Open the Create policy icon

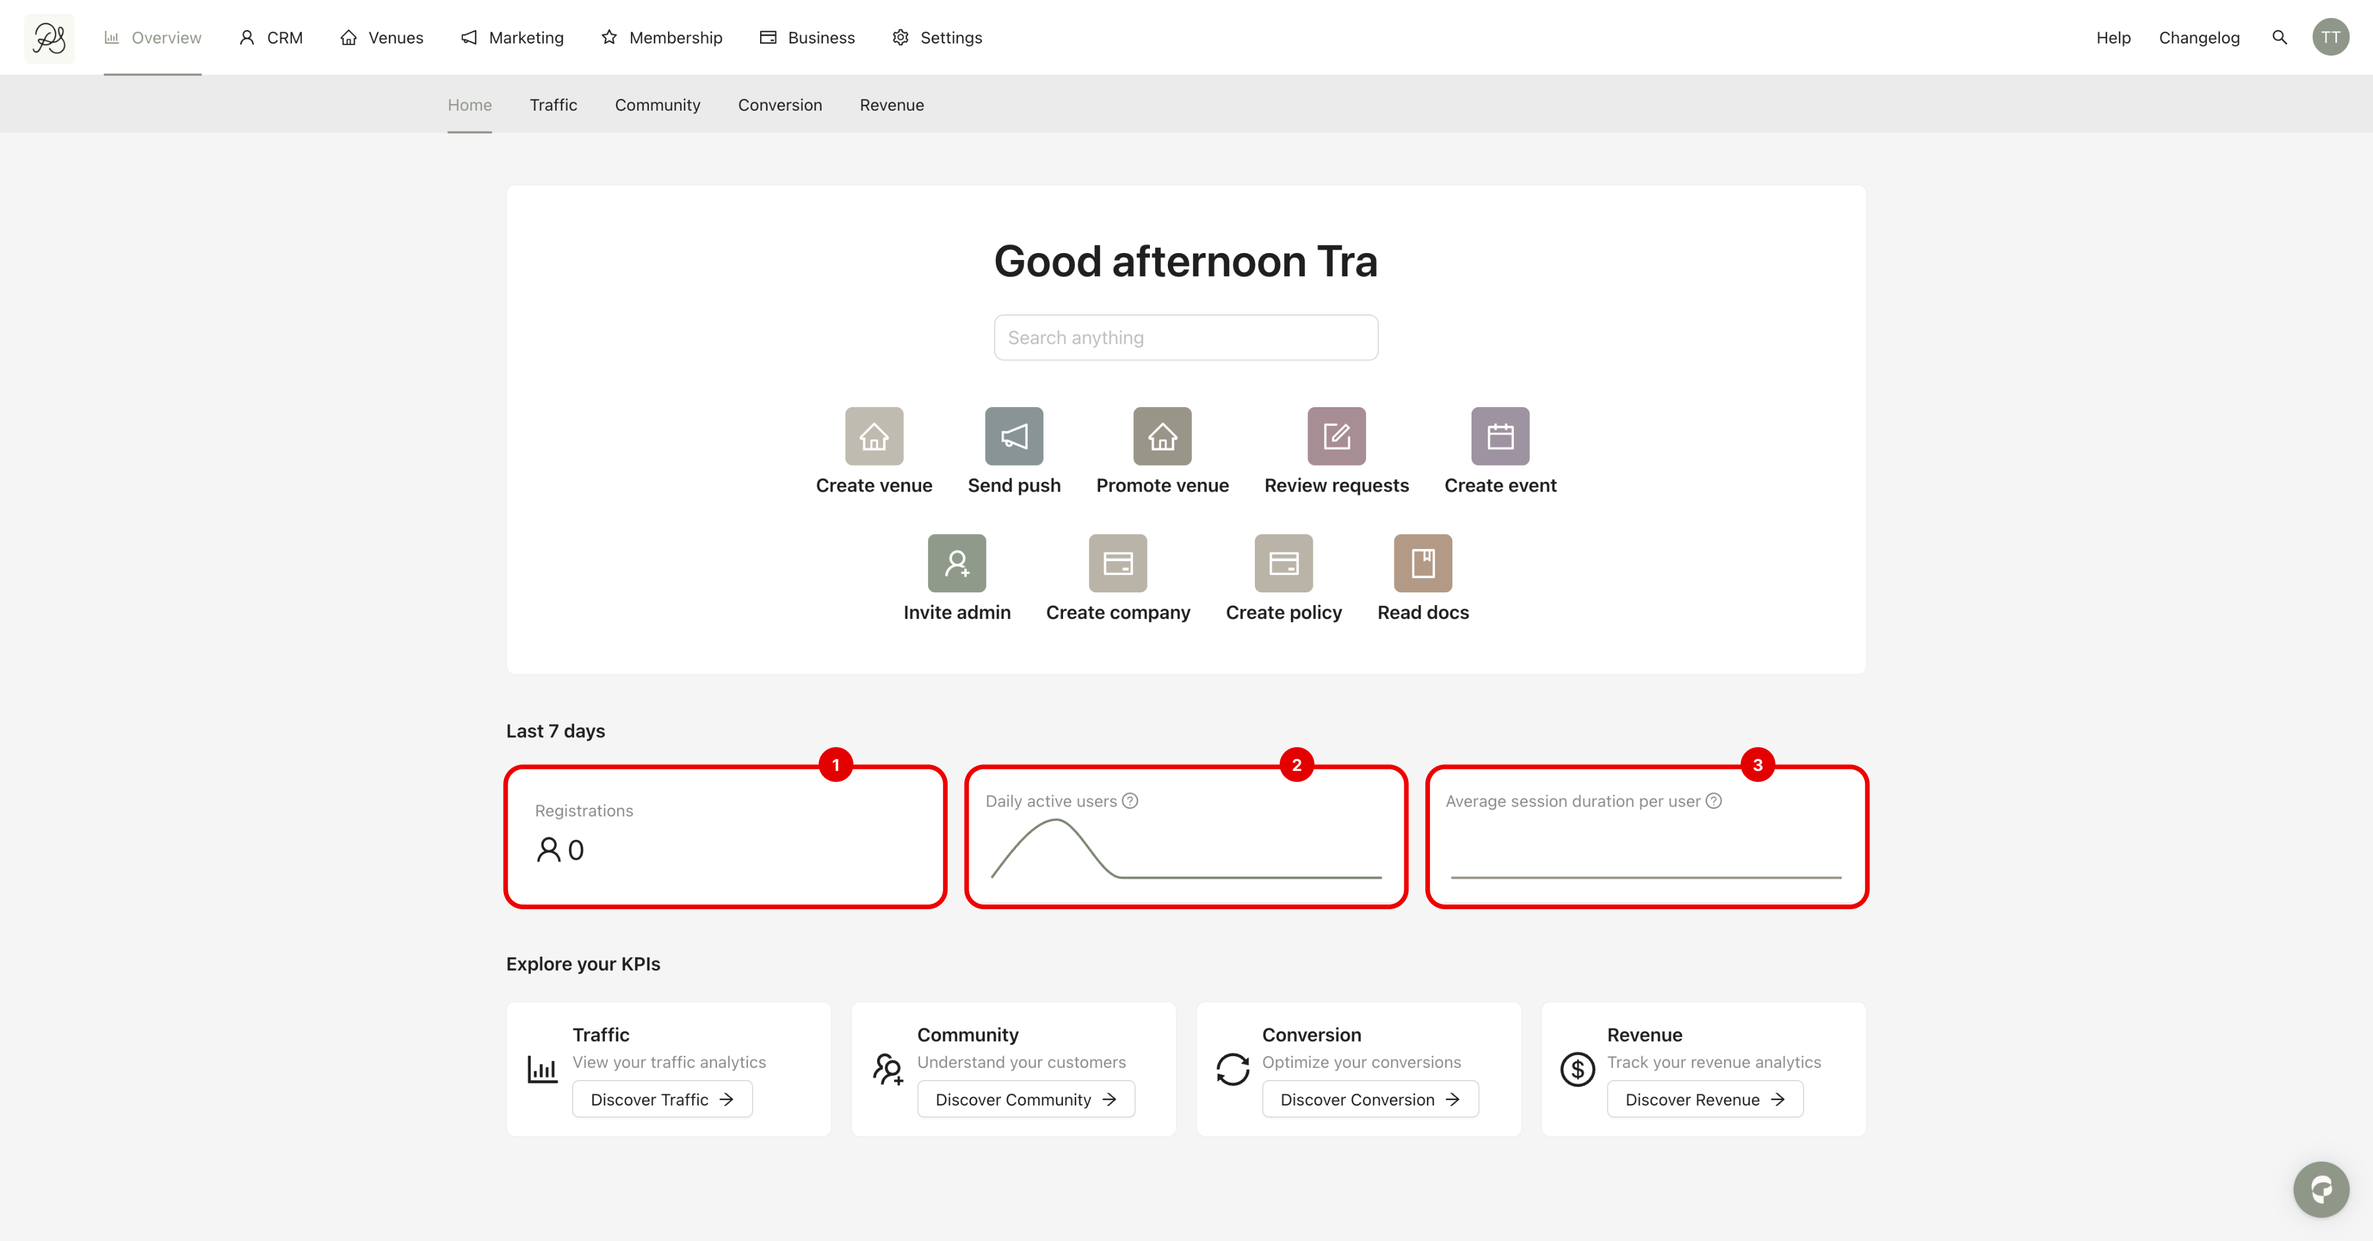1283,563
